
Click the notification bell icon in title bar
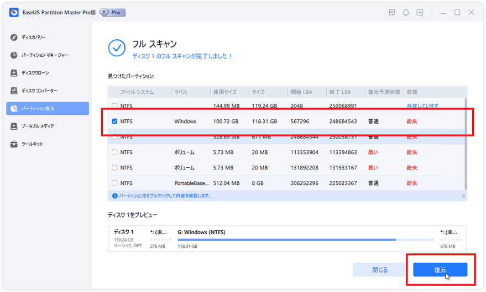pyautogui.click(x=406, y=12)
